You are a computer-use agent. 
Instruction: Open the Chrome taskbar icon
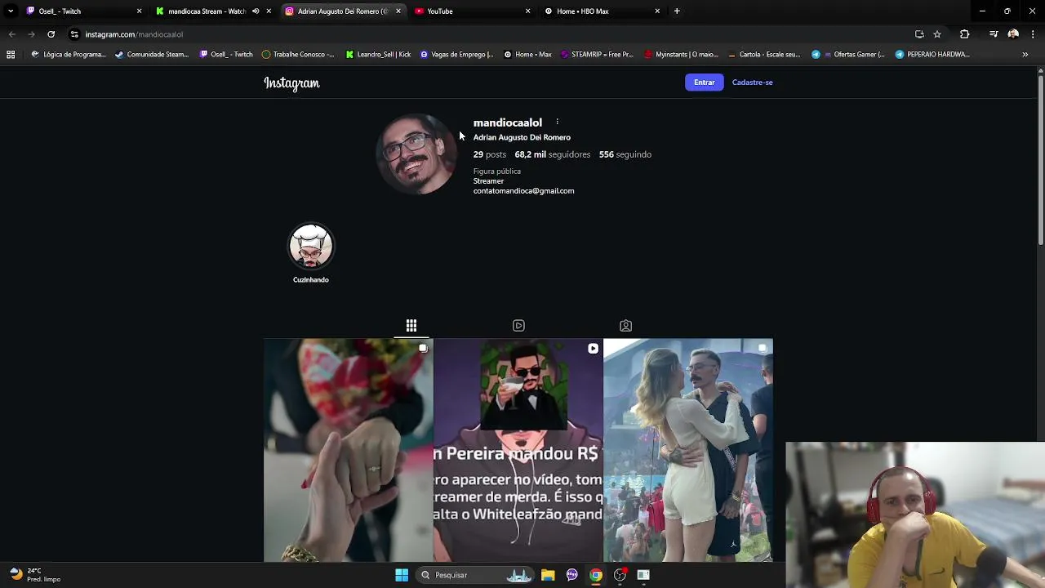[596, 575]
